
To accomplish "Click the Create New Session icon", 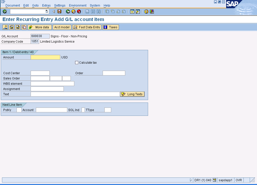I will pos(132,12).
